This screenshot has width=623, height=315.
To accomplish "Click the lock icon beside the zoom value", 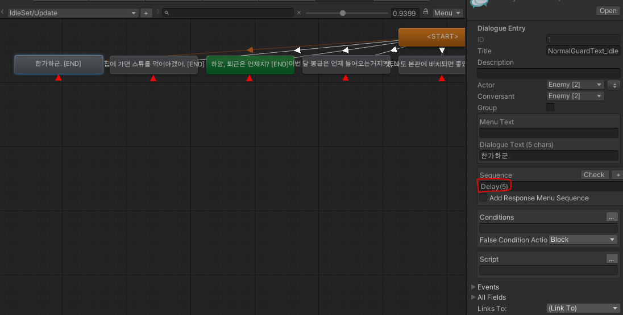I will (x=426, y=12).
